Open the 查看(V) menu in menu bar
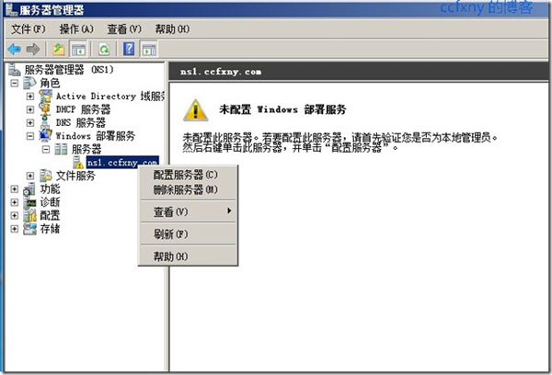 tap(124, 28)
